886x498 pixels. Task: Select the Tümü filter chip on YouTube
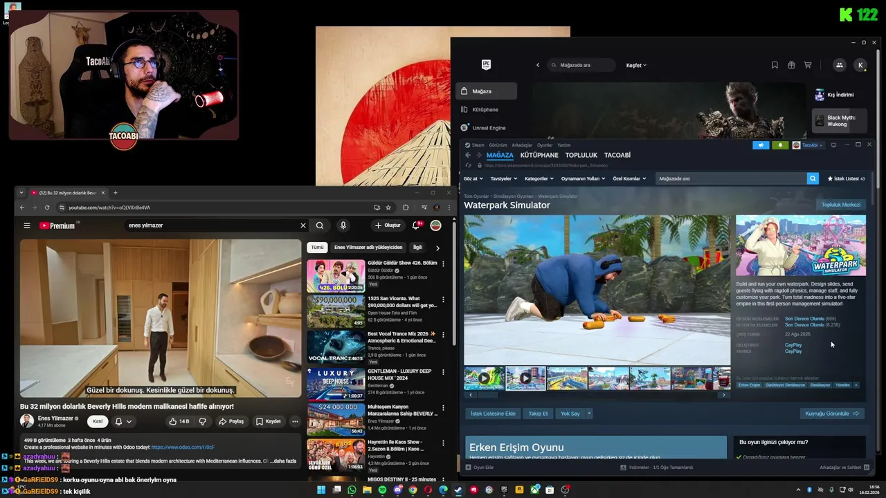point(317,247)
